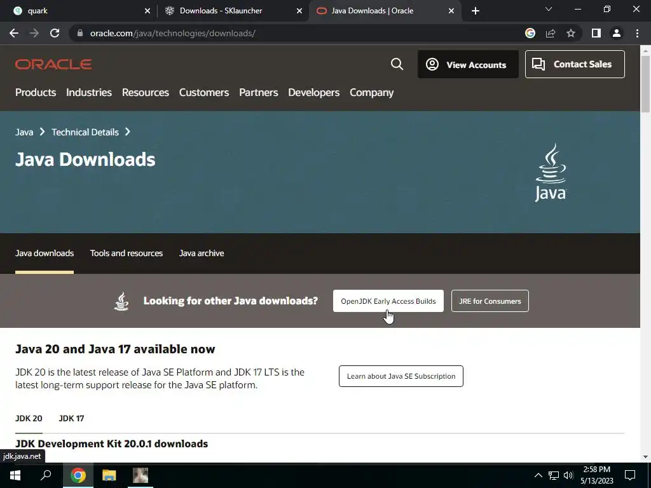This screenshot has width=651, height=488.
Task: Click Learn about Java SE Subscription
Action: click(x=401, y=376)
